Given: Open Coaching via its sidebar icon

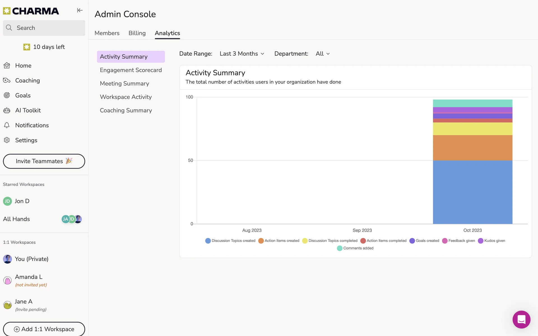Looking at the screenshot, I should [x=7, y=81].
